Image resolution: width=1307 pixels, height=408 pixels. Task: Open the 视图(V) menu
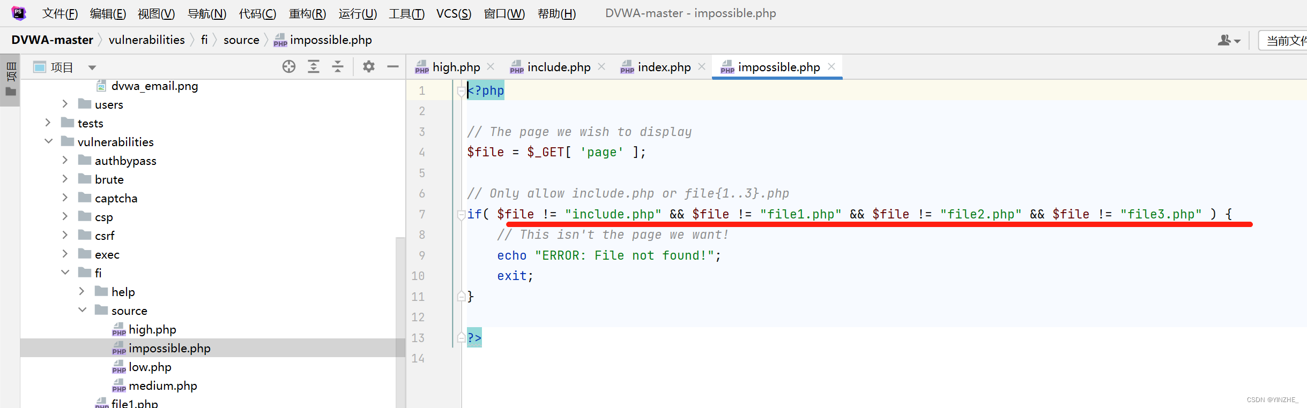(x=156, y=13)
